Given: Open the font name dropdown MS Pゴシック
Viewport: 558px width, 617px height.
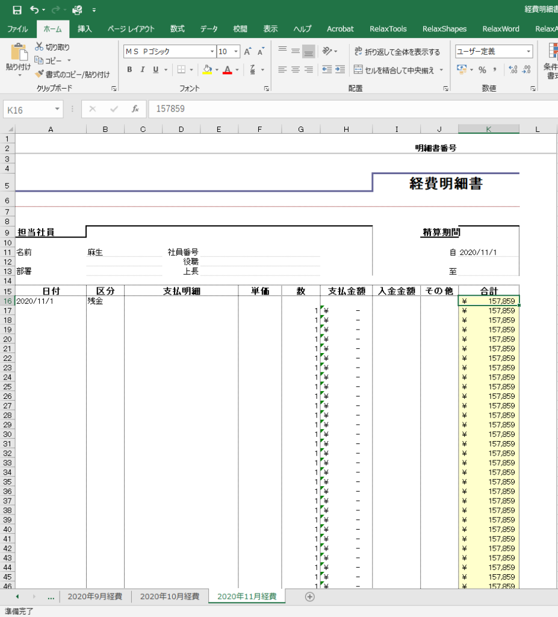Looking at the screenshot, I should 212,52.
